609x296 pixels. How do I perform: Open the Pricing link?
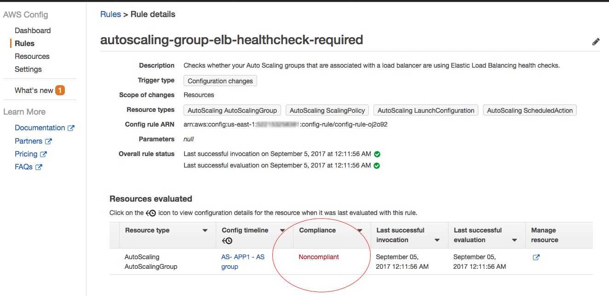coord(26,154)
